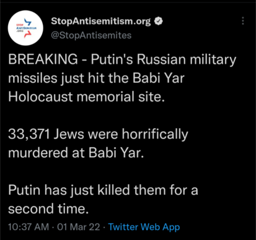Viewport: 256px width, 240px height.
Task: Click "Putin's Russian military" text in tweet
Action: click(164, 60)
